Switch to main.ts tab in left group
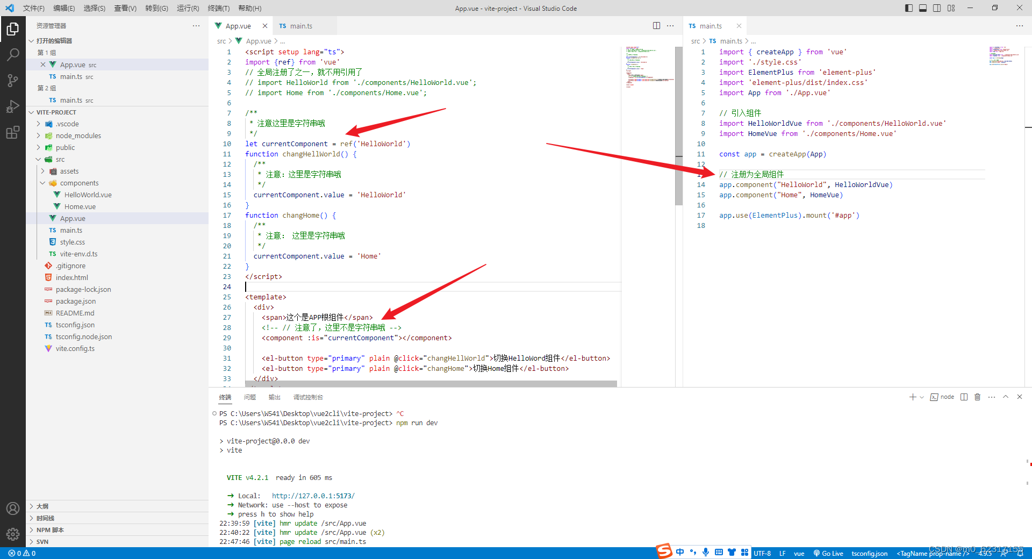Viewport: 1032px width, 559px height. tap(301, 26)
